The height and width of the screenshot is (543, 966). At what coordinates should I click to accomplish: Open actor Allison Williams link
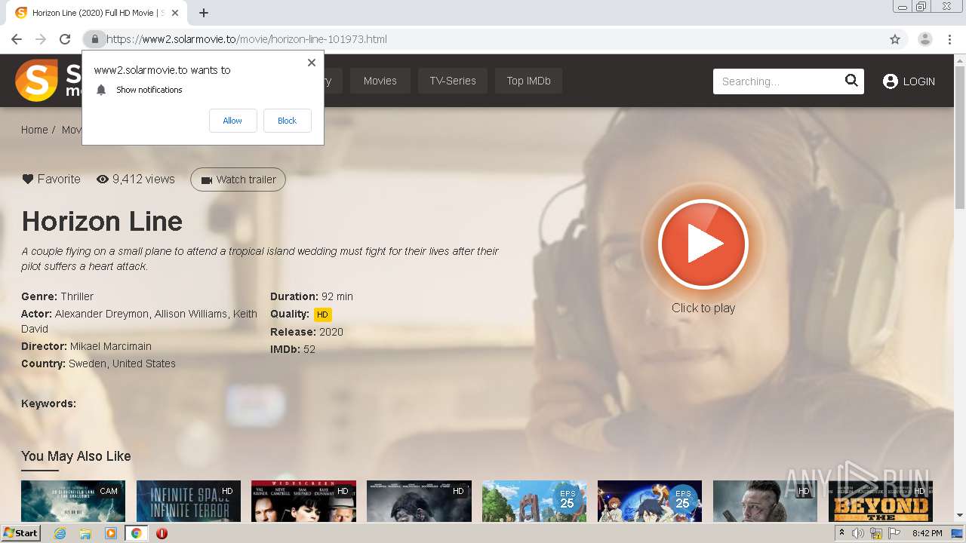(x=191, y=314)
